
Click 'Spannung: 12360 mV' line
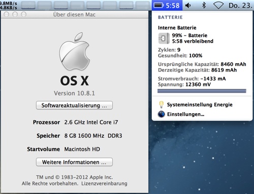point(184,84)
